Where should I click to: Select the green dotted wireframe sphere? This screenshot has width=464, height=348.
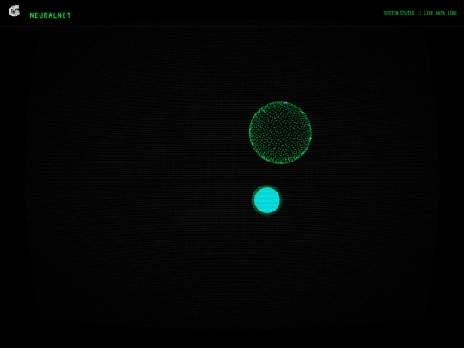tap(280, 132)
